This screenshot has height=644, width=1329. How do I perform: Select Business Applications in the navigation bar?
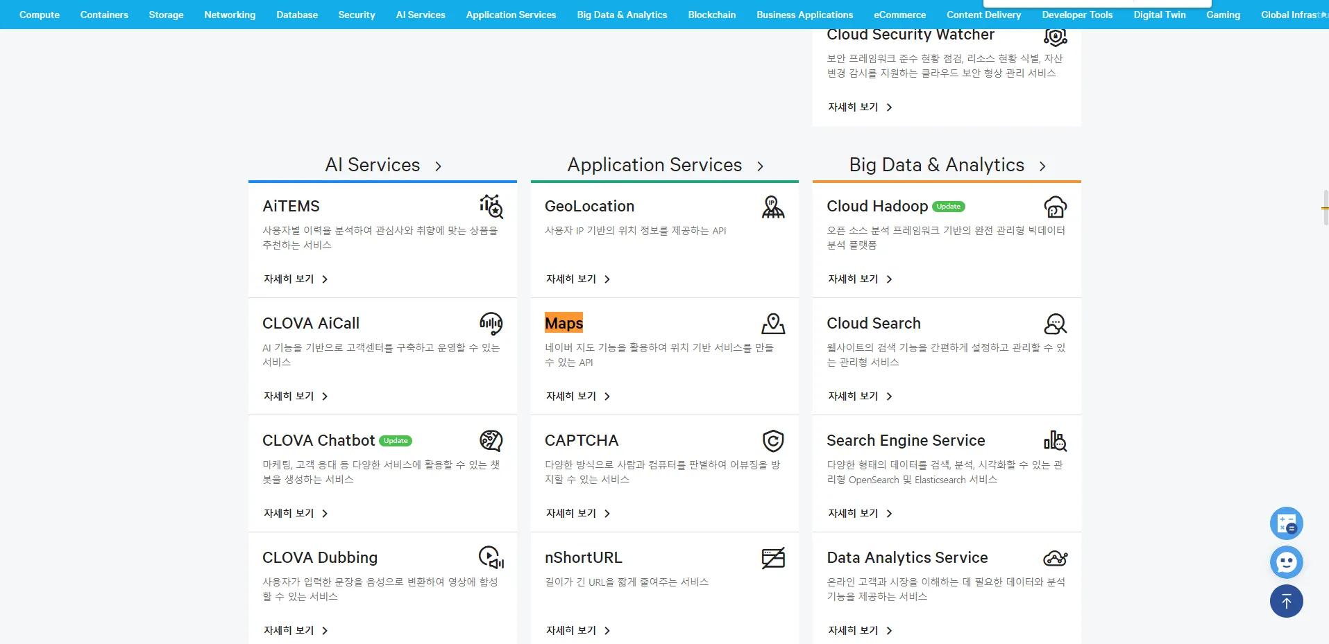805,15
